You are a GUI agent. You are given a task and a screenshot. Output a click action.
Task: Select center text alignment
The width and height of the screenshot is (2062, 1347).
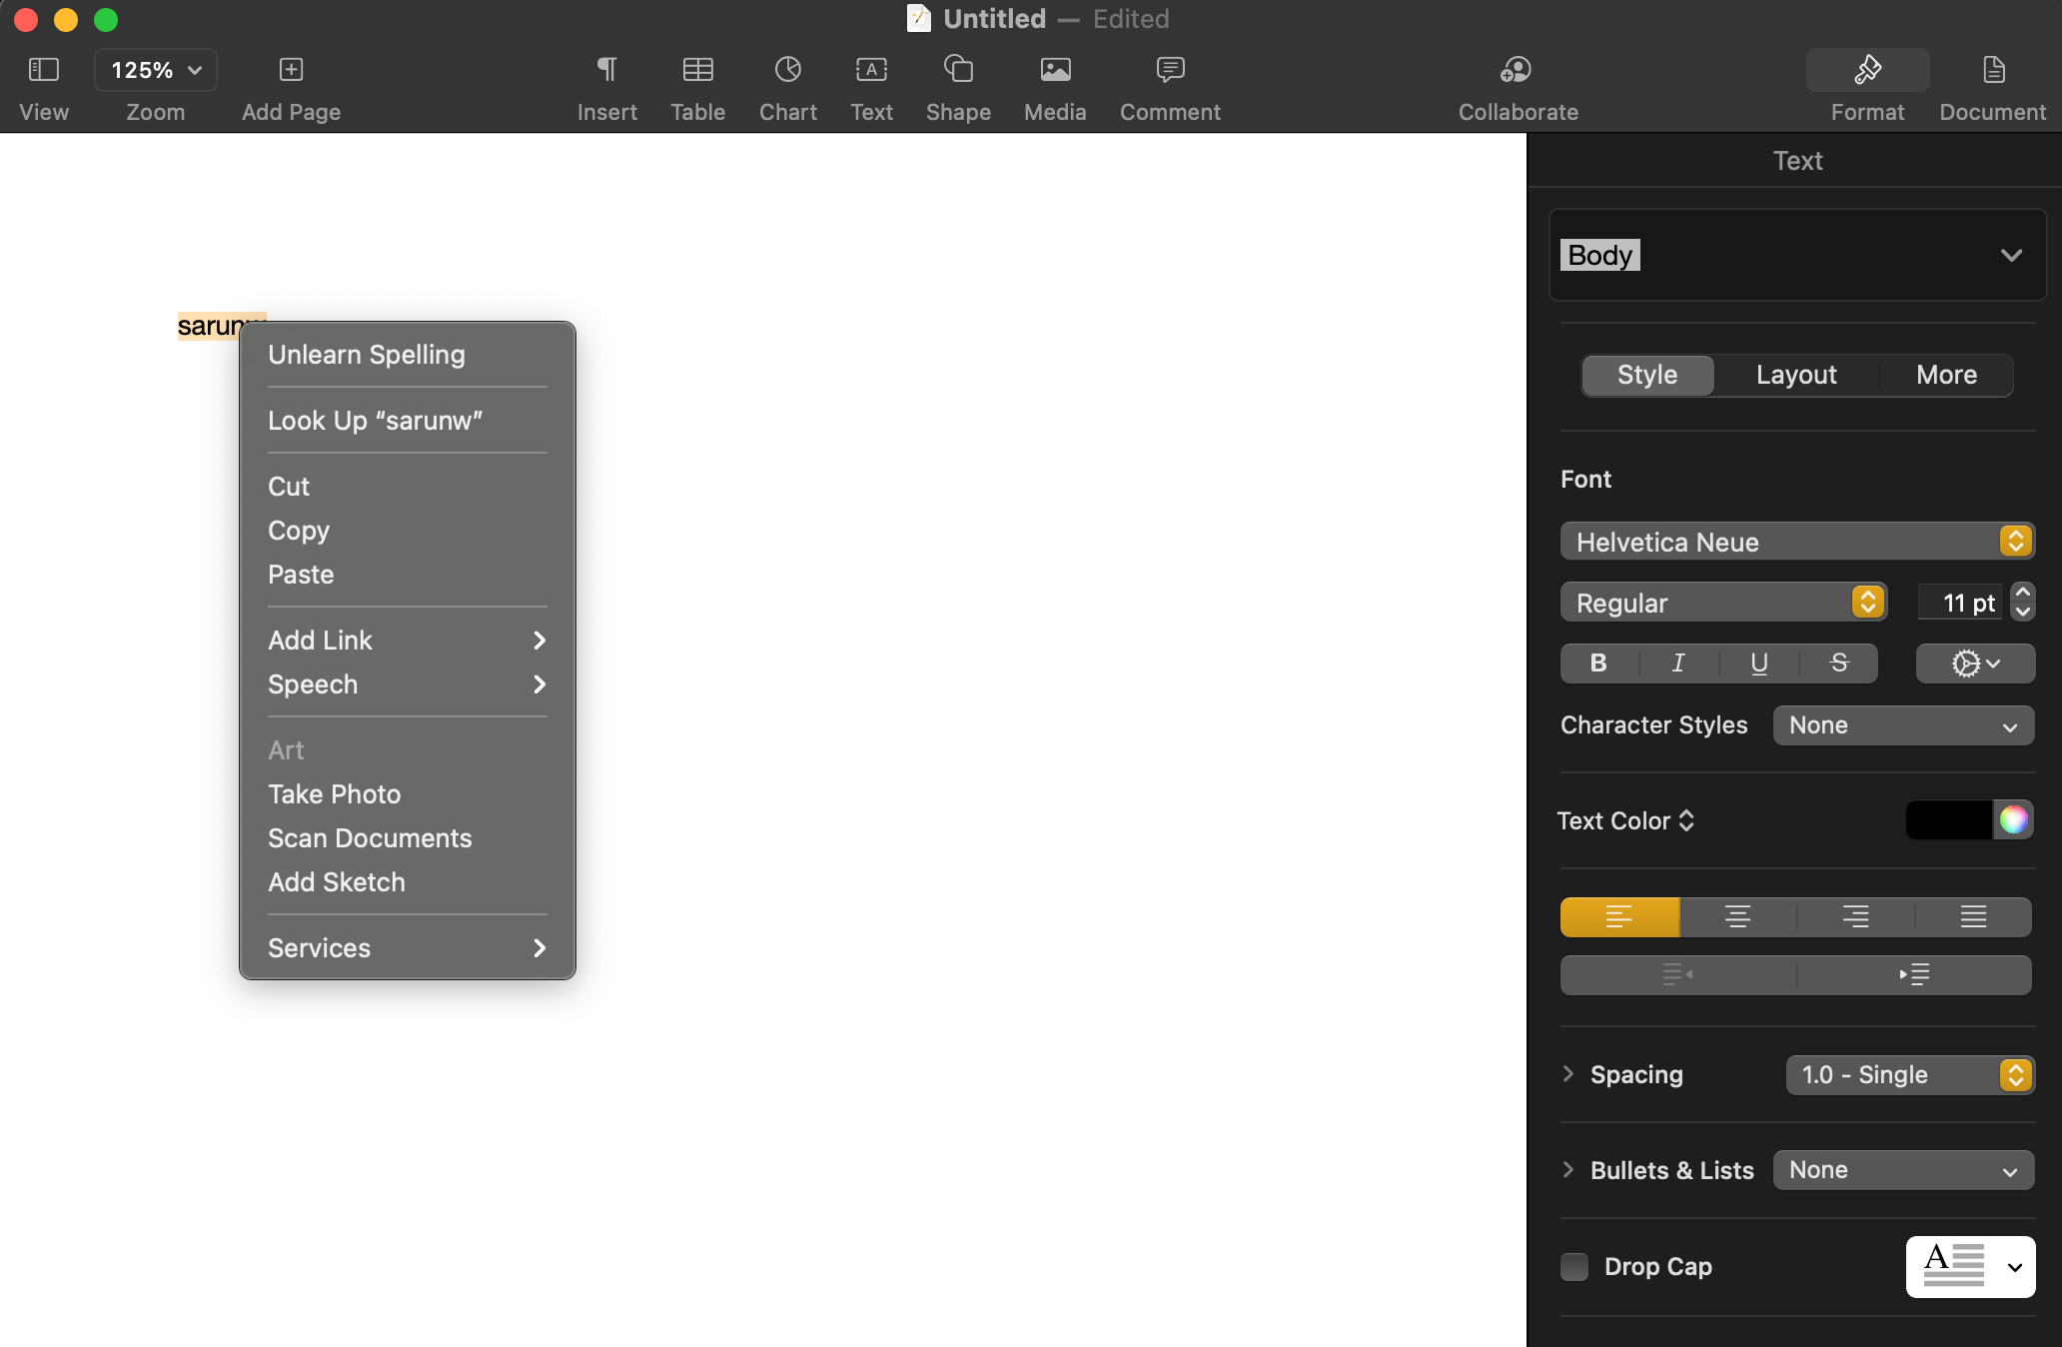coord(1737,917)
